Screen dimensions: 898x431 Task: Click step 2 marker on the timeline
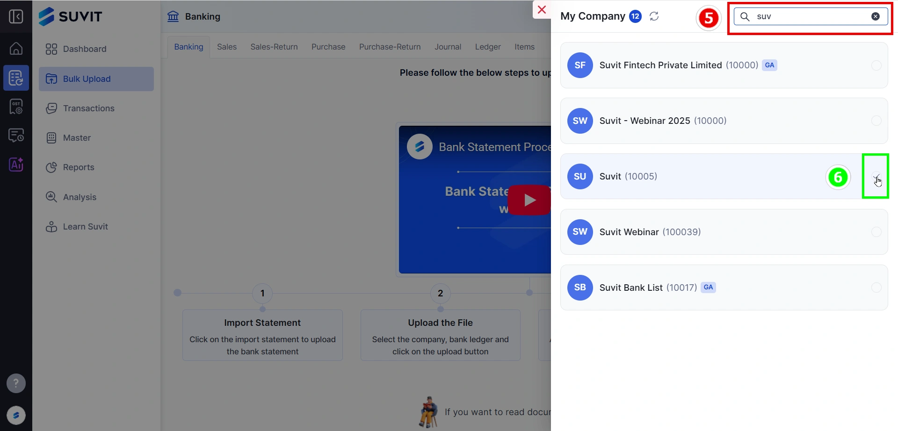[440, 294]
